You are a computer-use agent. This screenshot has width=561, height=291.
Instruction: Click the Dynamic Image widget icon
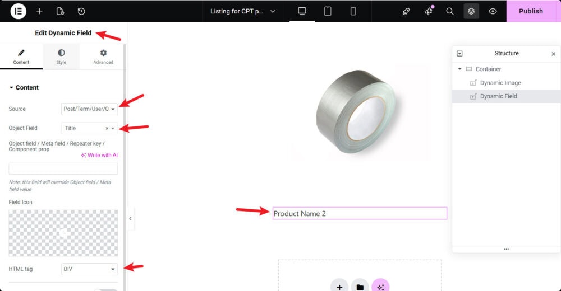point(473,83)
